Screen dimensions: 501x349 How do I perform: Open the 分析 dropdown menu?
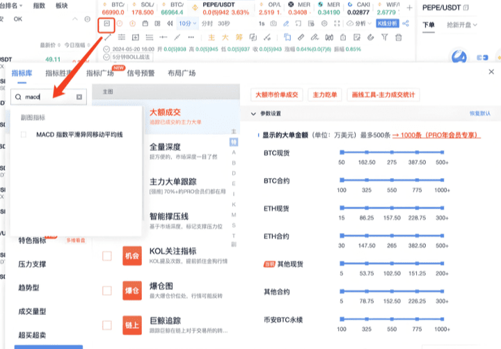[x=359, y=24]
